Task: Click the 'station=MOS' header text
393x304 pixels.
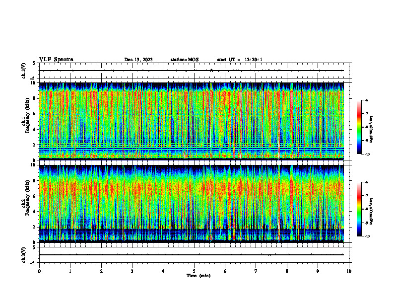Action: 185,60
